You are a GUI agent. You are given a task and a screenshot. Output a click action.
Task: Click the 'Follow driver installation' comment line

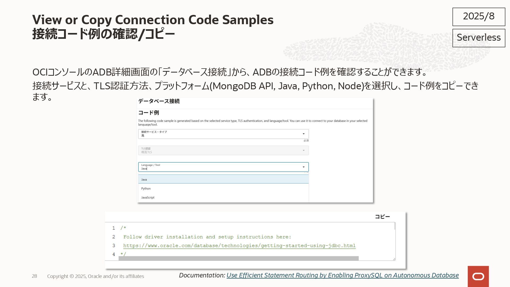coord(207,237)
